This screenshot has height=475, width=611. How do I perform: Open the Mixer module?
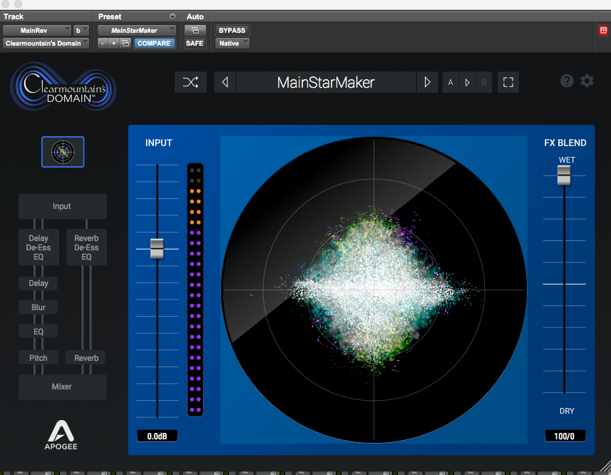[x=62, y=387]
